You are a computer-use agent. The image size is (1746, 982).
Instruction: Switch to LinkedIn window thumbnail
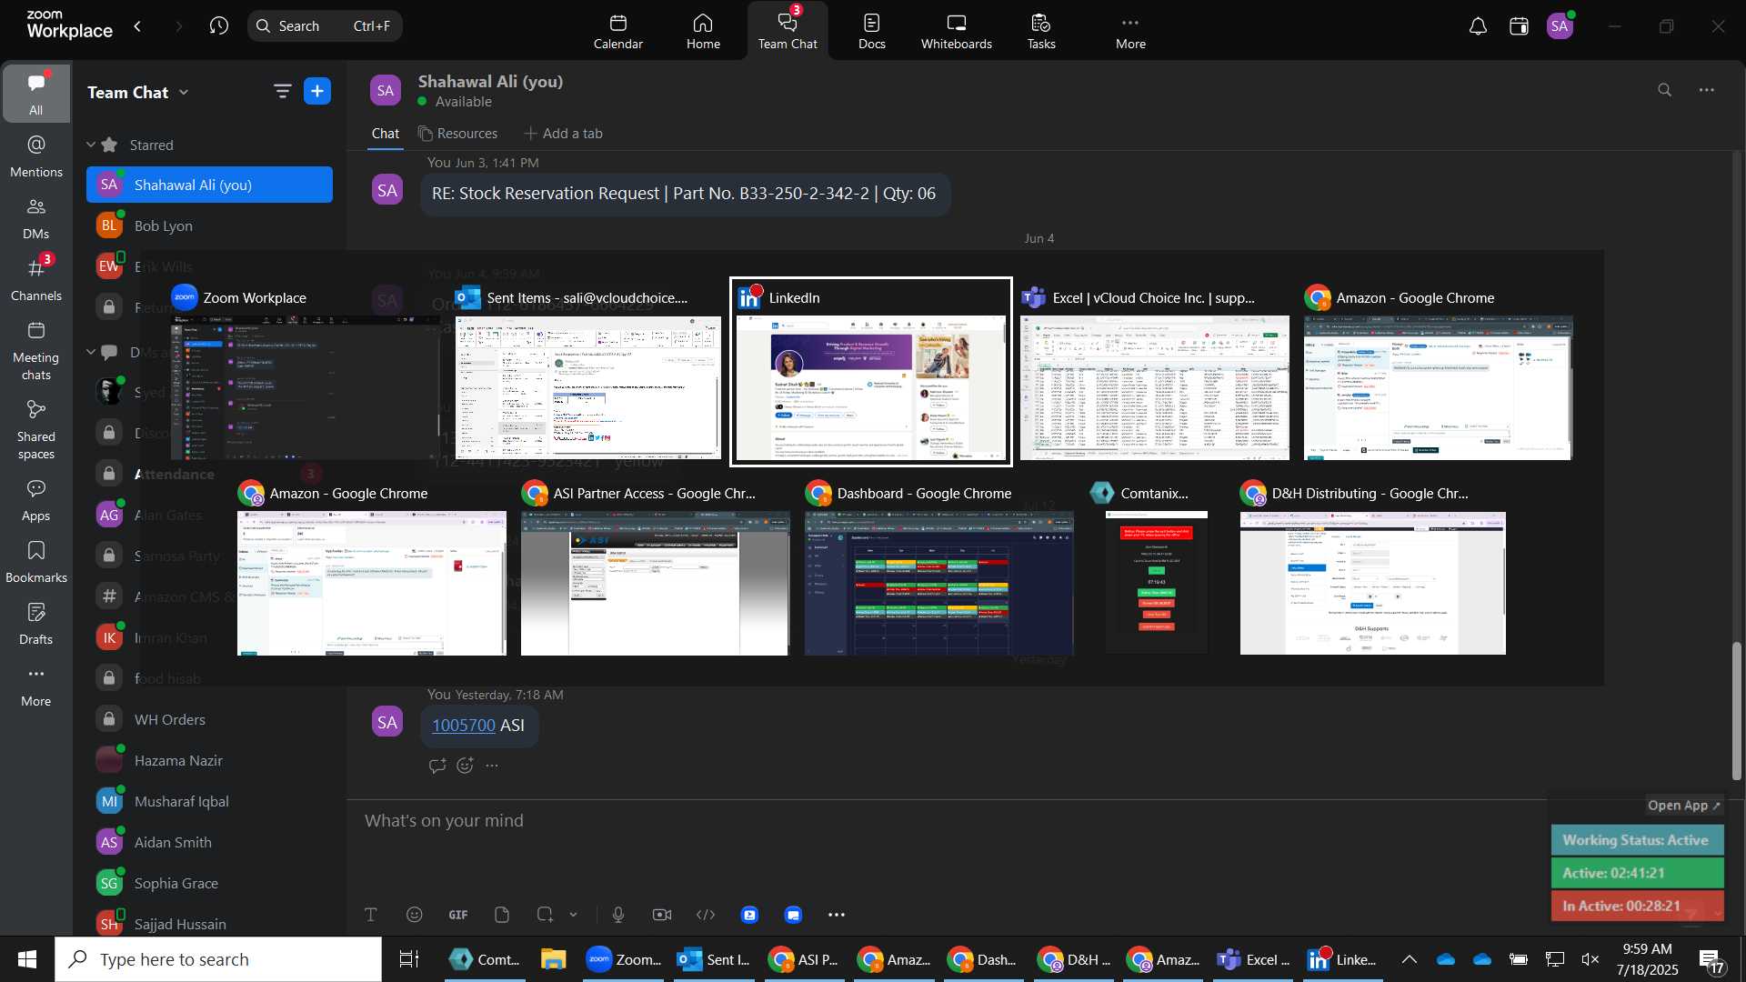coord(871,372)
